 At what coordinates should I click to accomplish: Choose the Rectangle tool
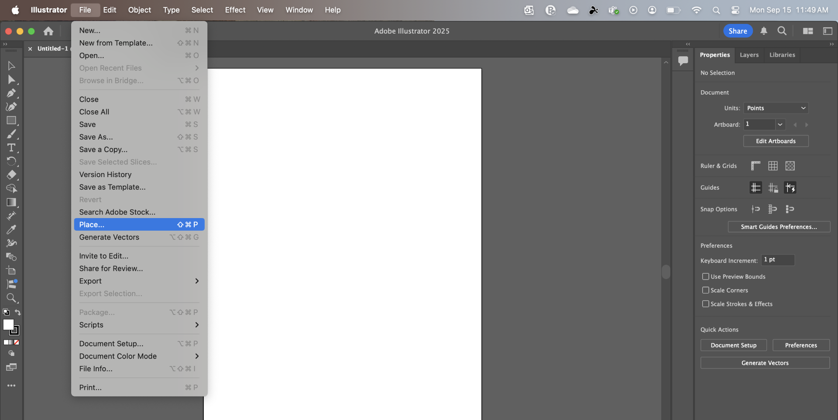(11, 120)
